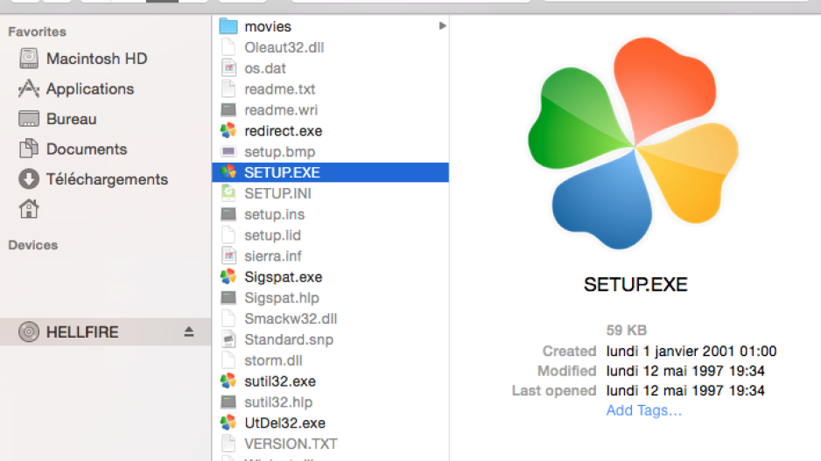Click the sierra.inf file icon
This screenshot has height=461, width=821.
point(228,256)
